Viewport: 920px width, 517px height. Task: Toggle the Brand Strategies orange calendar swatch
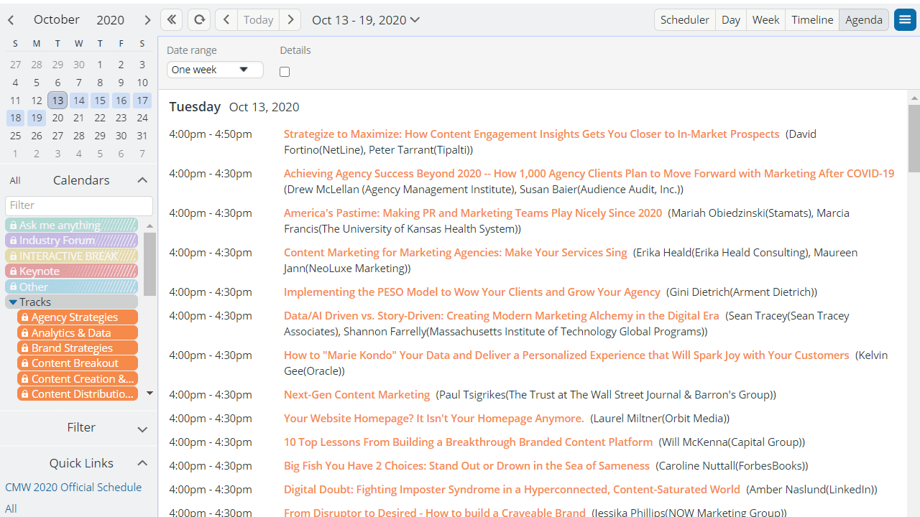[x=77, y=348]
